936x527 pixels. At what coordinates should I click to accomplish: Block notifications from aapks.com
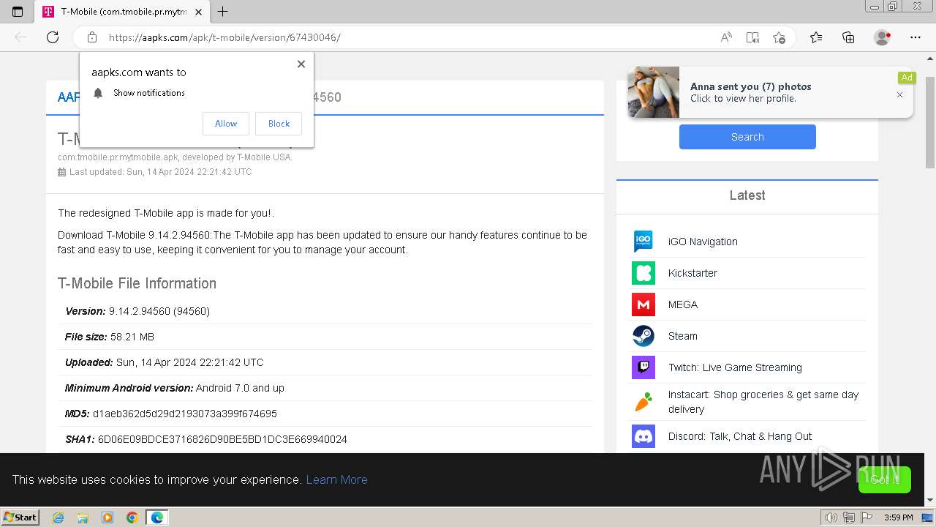(x=279, y=124)
